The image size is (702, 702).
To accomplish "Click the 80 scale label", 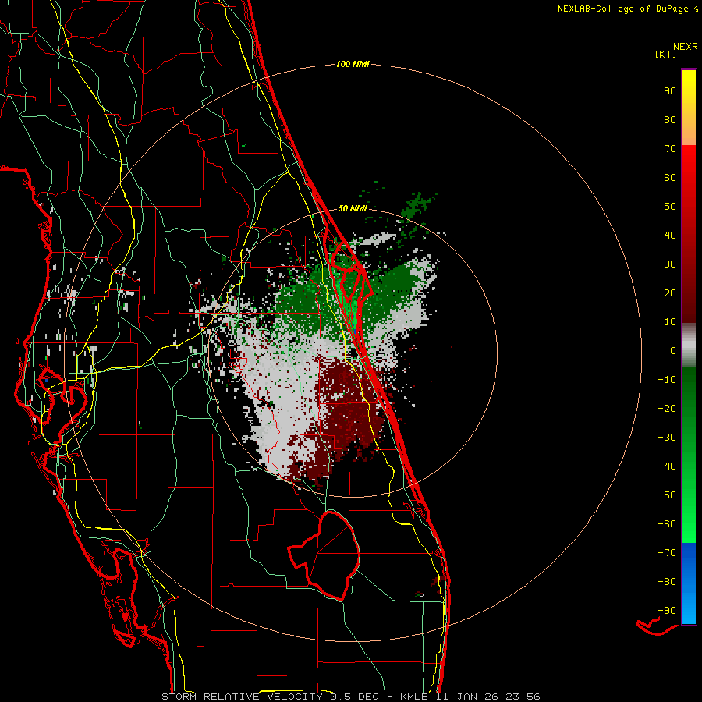I will coord(670,120).
